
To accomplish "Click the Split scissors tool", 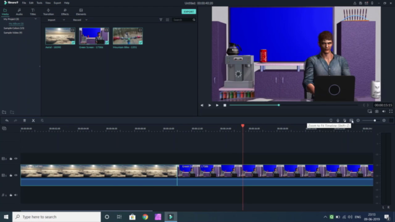I will (x=33, y=121).
